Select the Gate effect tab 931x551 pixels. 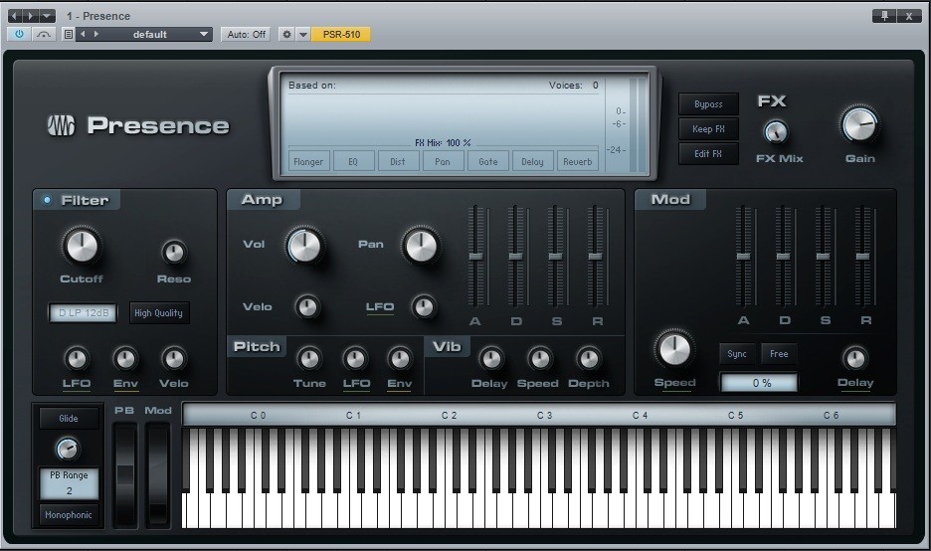tap(488, 161)
